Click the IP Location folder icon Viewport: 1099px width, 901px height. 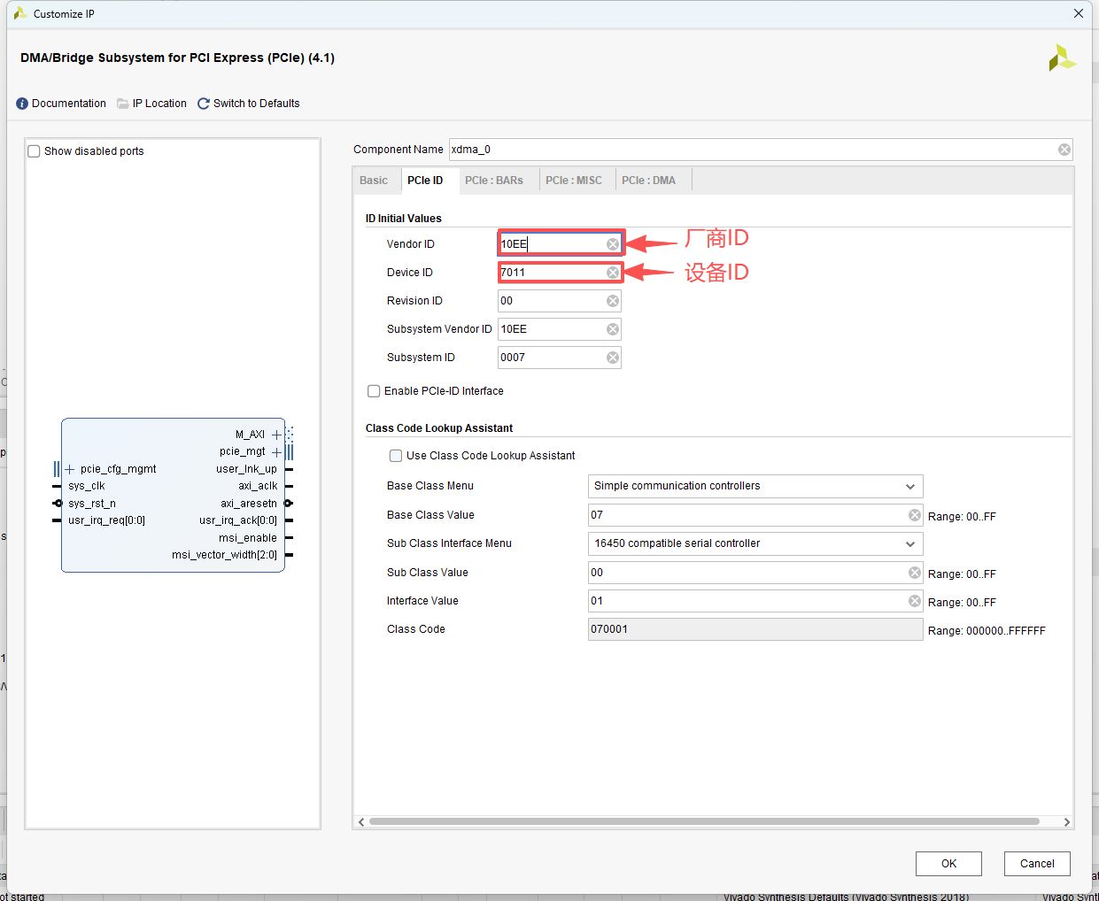click(x=123, y=104)
